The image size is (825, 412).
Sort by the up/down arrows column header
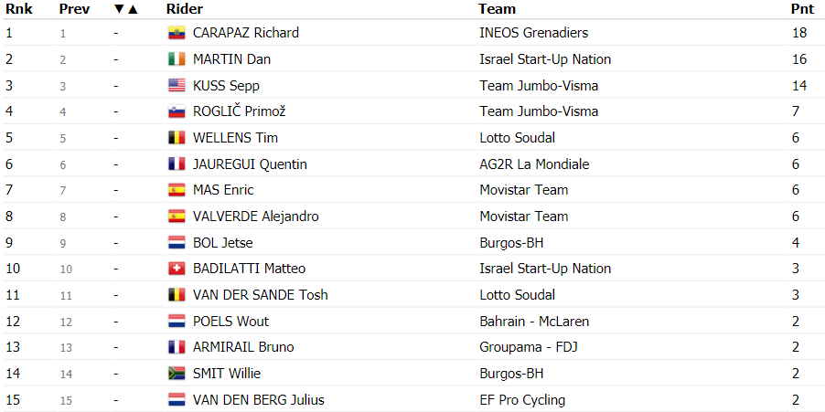click(125, 9)
